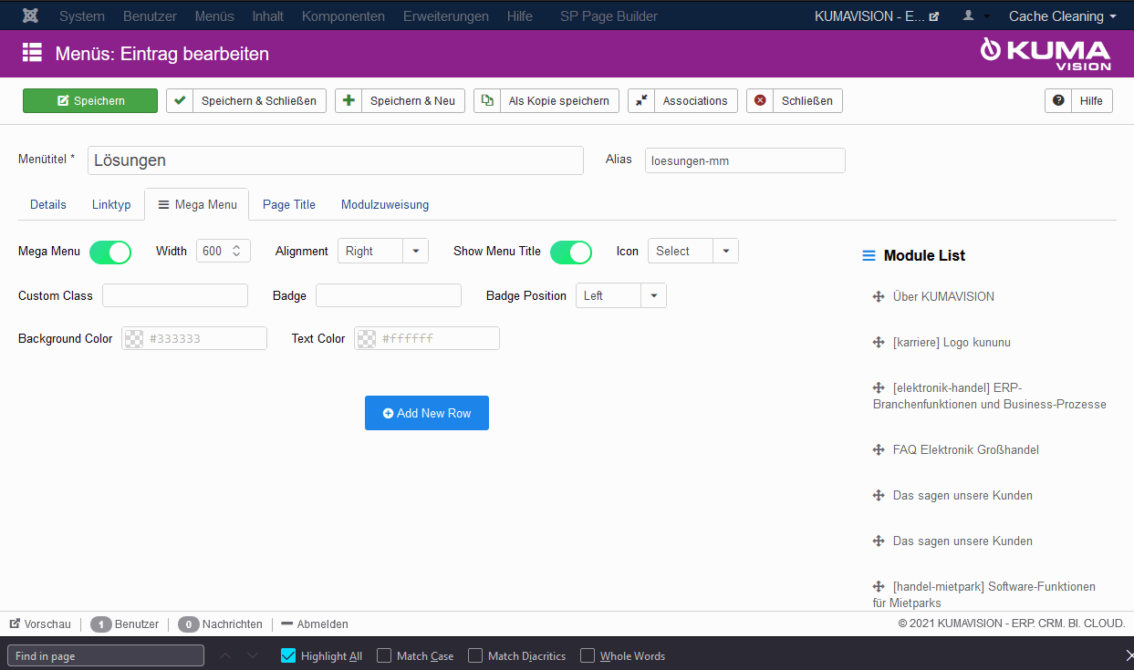Switch to the Details tab
This screenshot has width=1134, height=670.
[48, 204]
